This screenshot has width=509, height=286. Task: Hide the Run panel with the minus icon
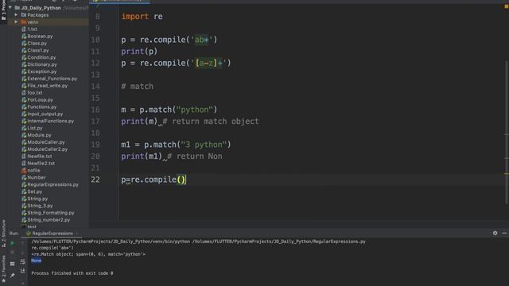[504, 233]
